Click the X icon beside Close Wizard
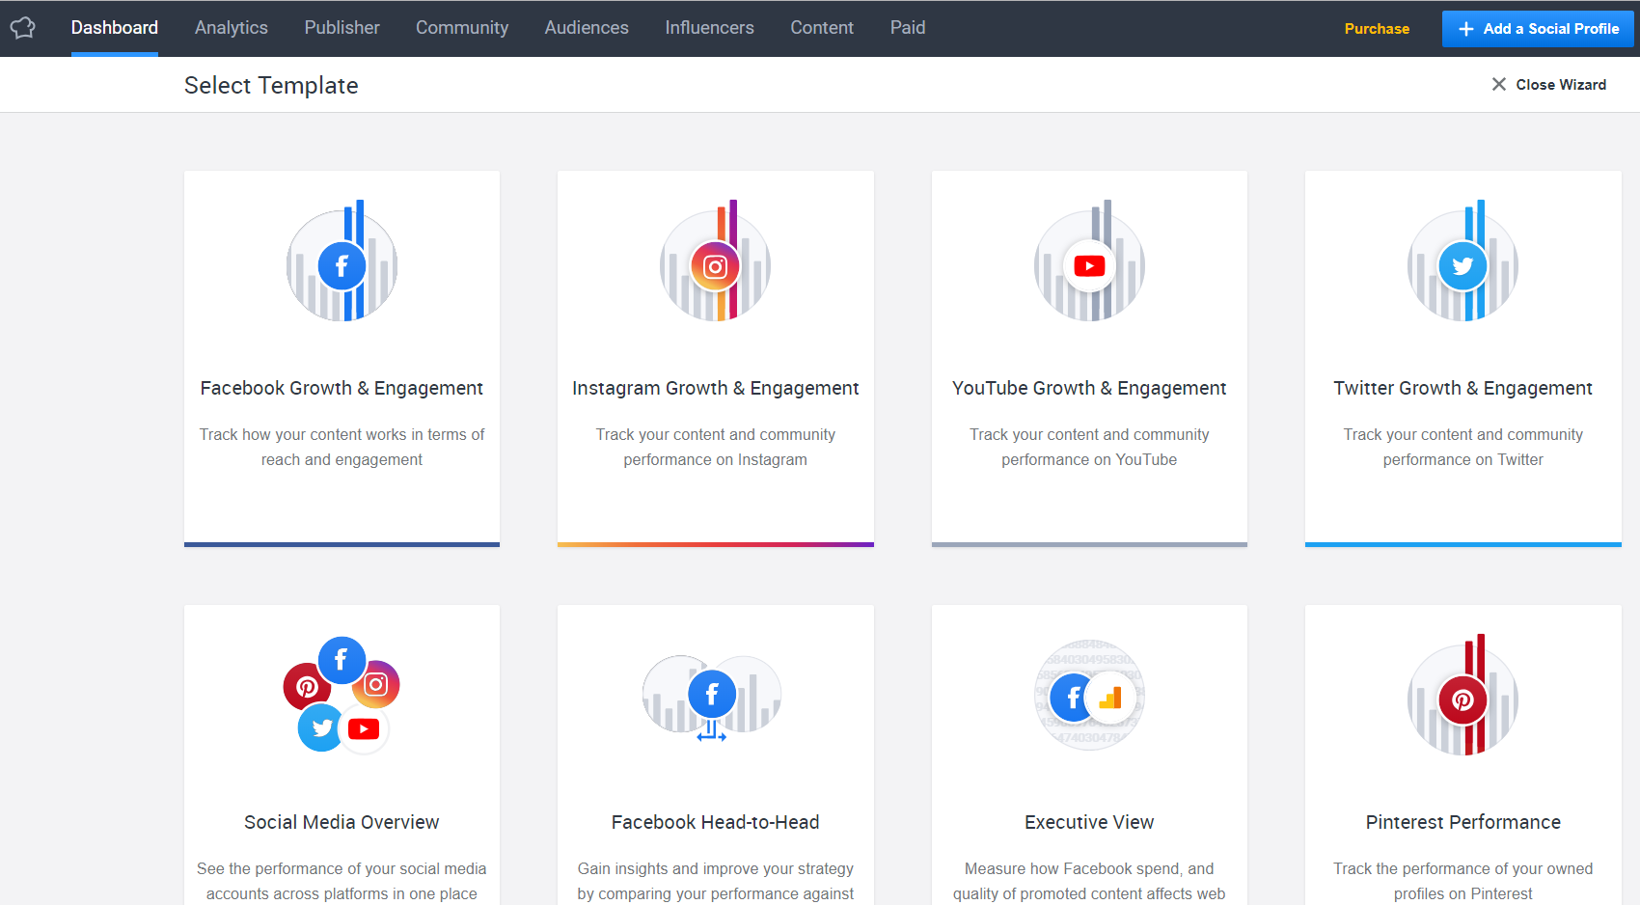Screen dimensions: 1640x905 point(1499,85)
